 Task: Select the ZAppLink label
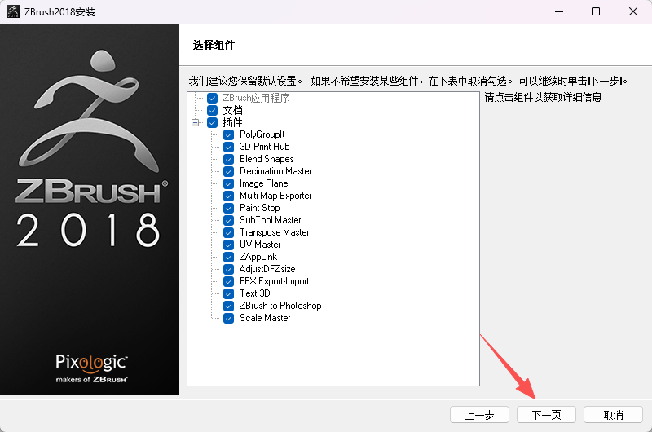(258, 257)
